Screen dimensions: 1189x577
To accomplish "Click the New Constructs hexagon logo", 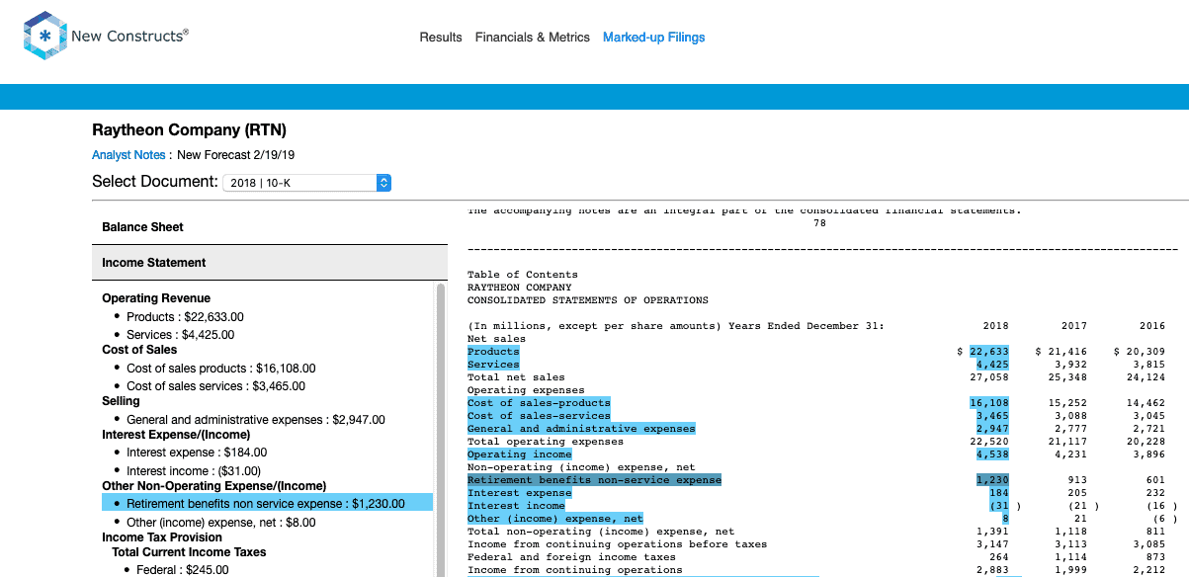I will tap(44, 37).
